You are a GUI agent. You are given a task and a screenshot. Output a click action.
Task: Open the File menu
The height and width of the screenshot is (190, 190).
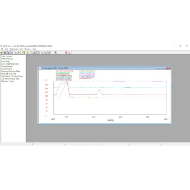pyautogui.click(x=2, y=49)
